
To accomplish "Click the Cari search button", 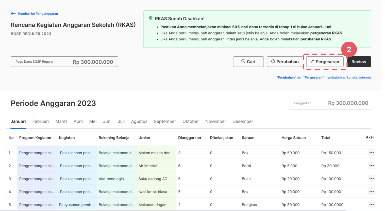I will (248, 62).
